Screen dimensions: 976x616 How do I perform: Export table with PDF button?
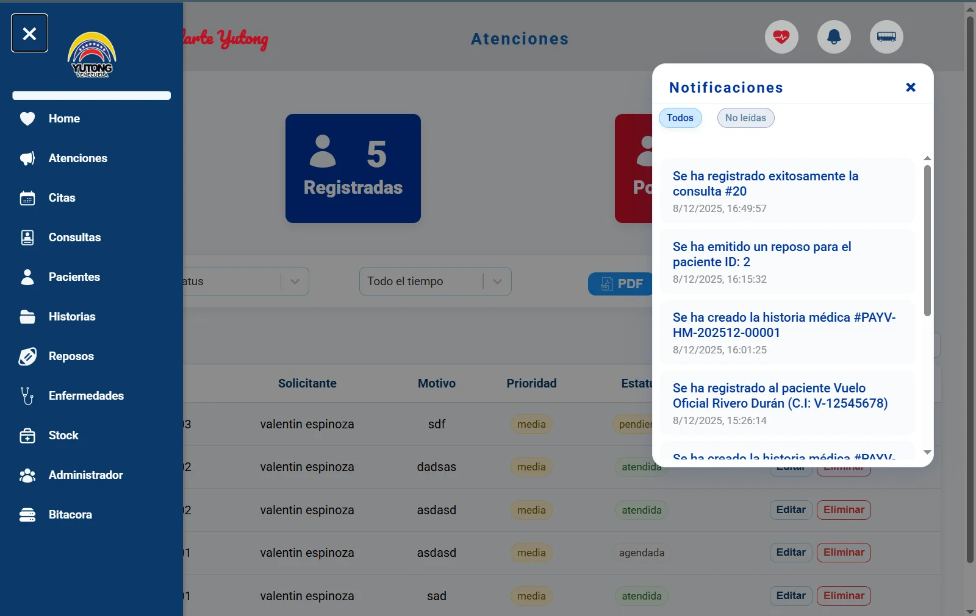tap(621, 284)
